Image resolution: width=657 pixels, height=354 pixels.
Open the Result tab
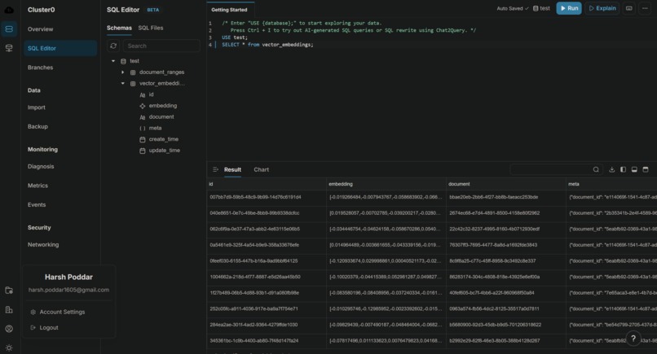[x=232, y=169]
